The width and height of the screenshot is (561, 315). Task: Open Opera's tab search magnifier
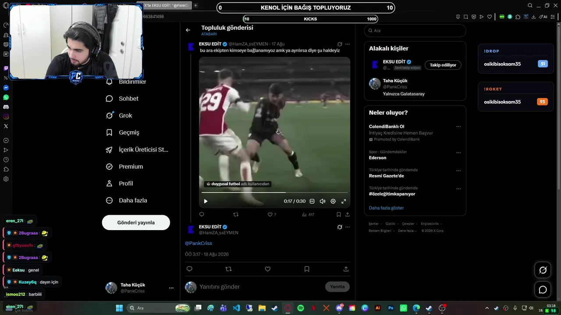coord(530,5)
